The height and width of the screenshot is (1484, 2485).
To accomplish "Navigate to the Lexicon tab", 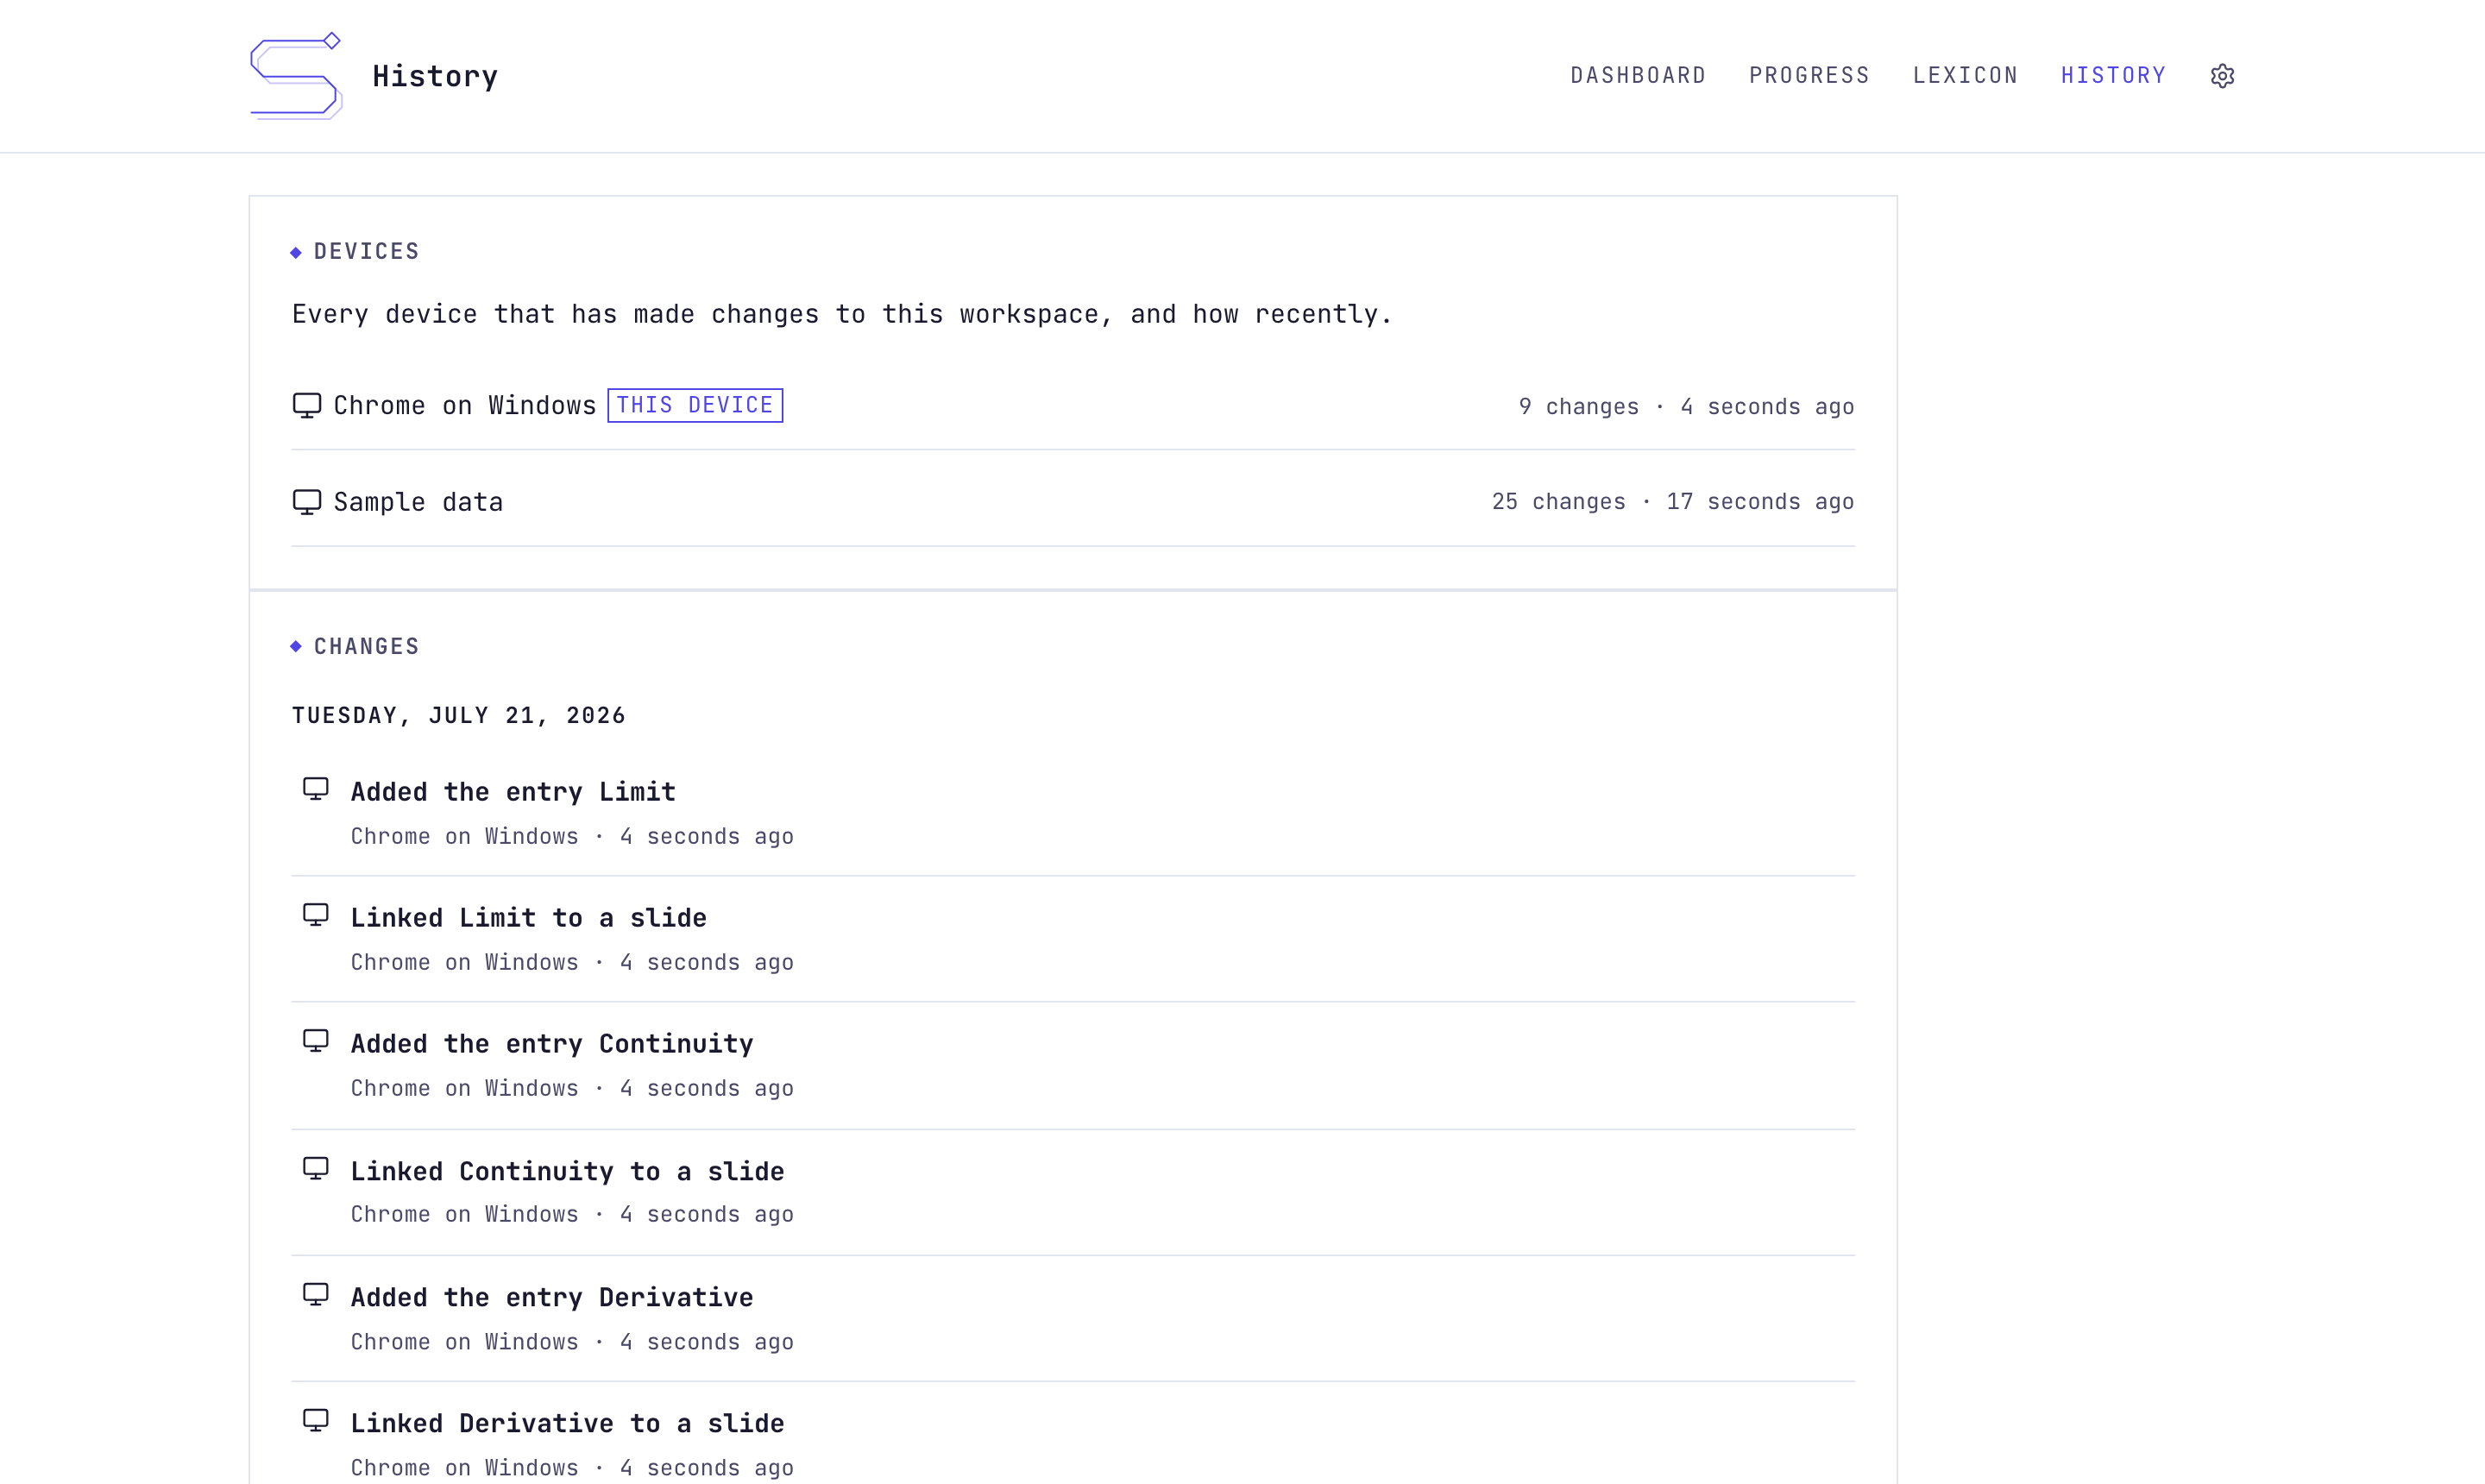I will point(1965,76).
